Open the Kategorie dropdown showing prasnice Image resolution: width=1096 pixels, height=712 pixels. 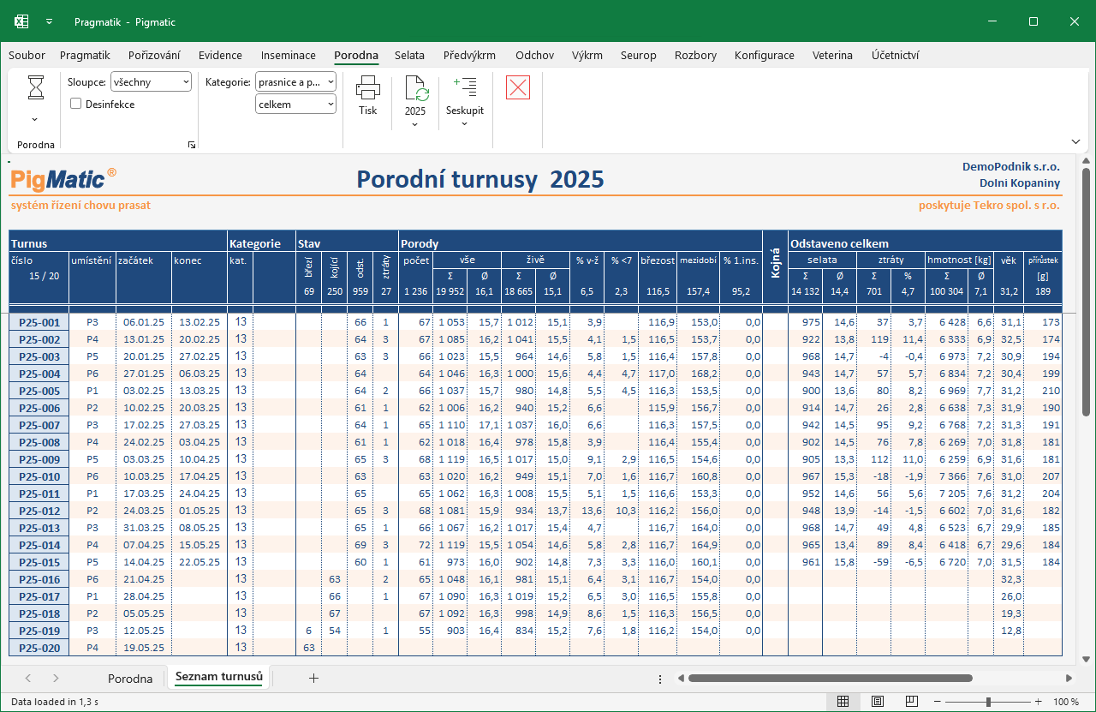point(296,82)
